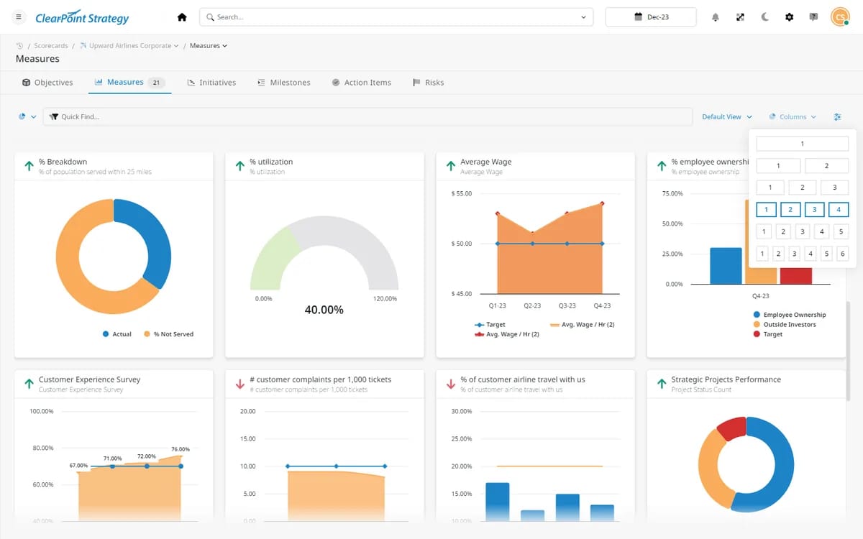Toggle Actual legend in % Breakdown
Viewport: 863px width, 539px height.
point(117,334)
